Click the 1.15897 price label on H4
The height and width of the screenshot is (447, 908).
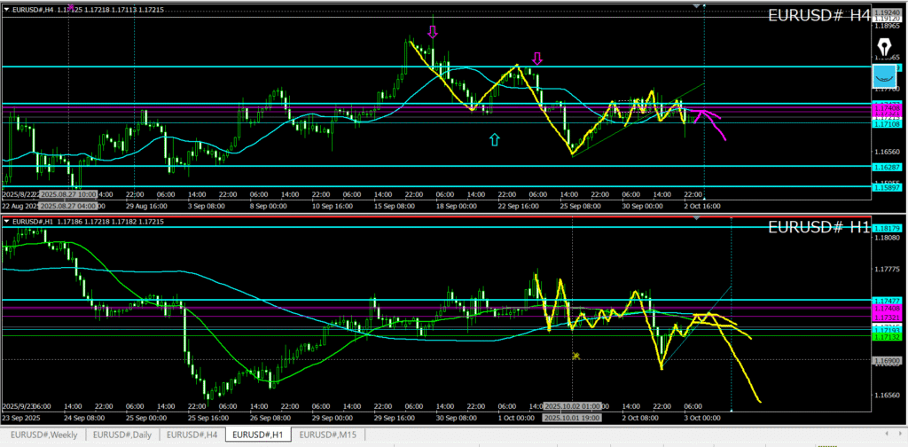[887, 186]
